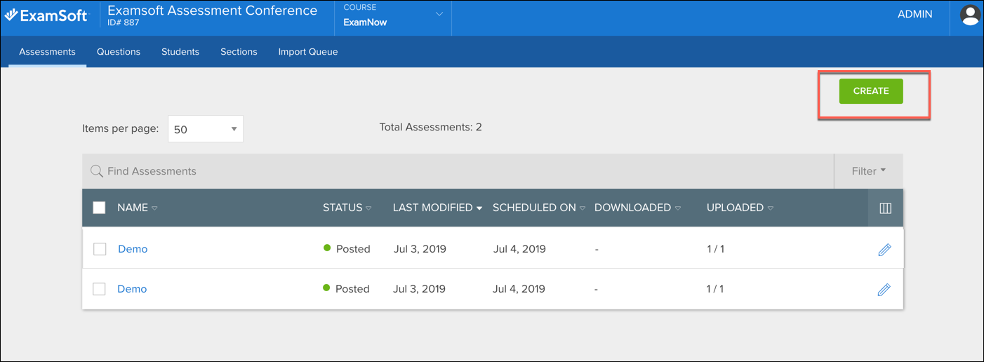984x362 pixels.
Task: Click the magnifier search icon
Action: point(96,171)
